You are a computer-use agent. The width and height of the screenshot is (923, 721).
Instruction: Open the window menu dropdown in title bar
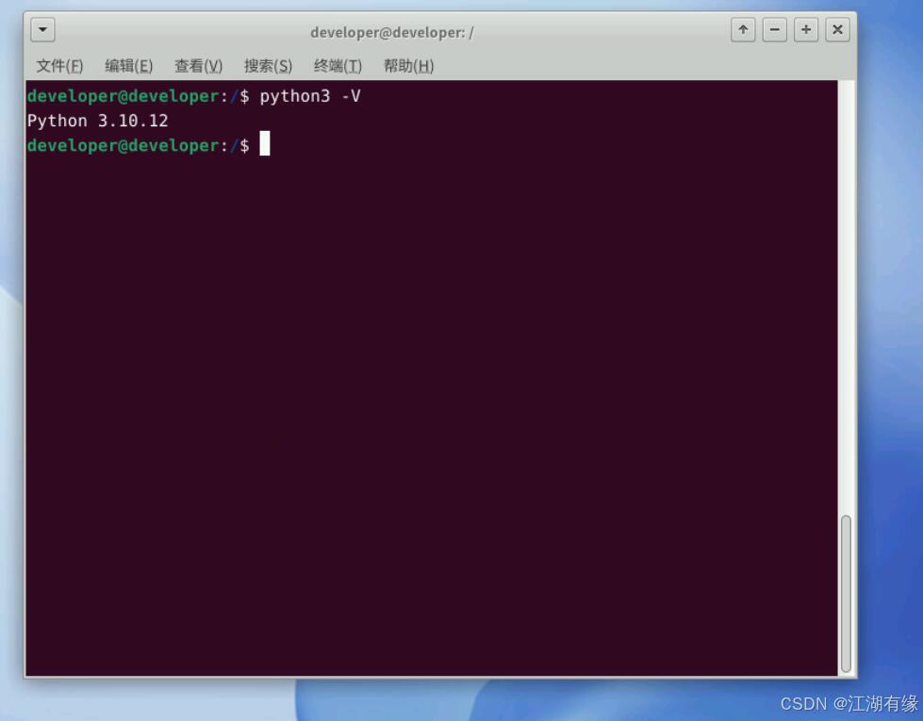pyautogui.click(x=43, y=29)
